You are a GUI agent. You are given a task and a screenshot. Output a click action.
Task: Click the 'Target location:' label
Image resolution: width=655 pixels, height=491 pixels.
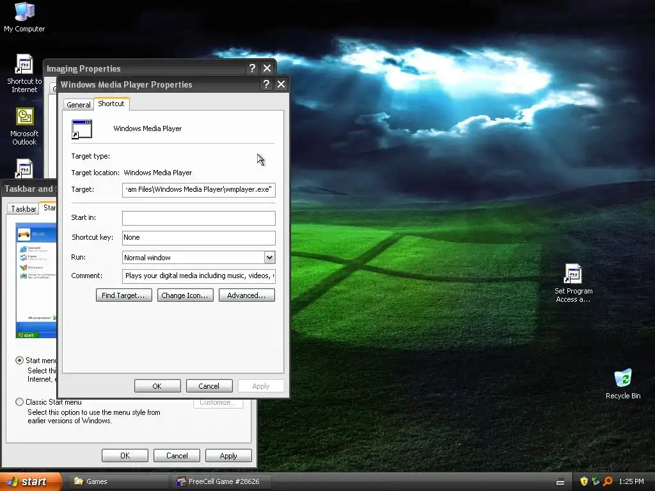(95, 173)
